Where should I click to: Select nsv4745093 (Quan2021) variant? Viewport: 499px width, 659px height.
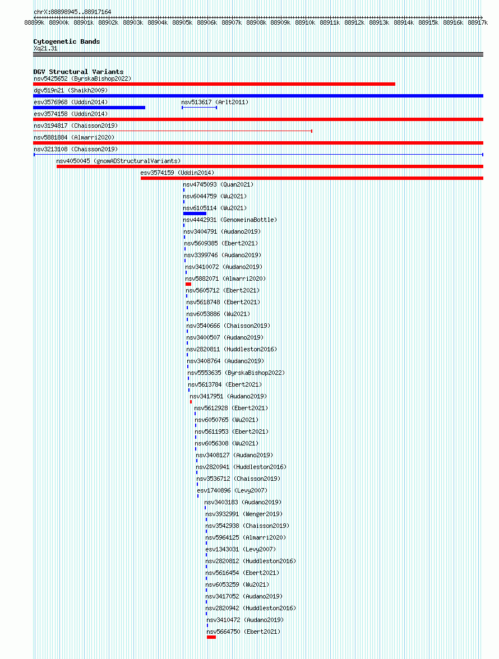pyautogui.click(x=218, y=184)
